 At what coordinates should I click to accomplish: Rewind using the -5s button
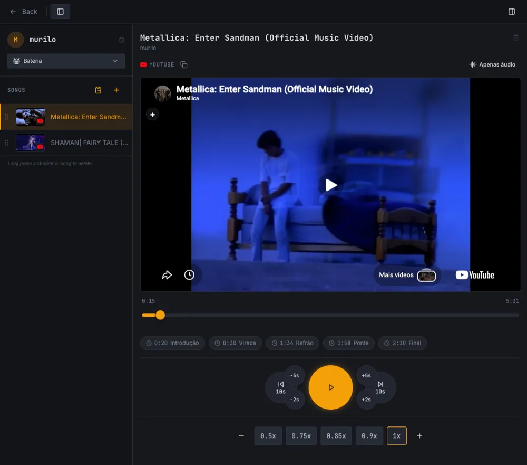(x=295, y=375)
